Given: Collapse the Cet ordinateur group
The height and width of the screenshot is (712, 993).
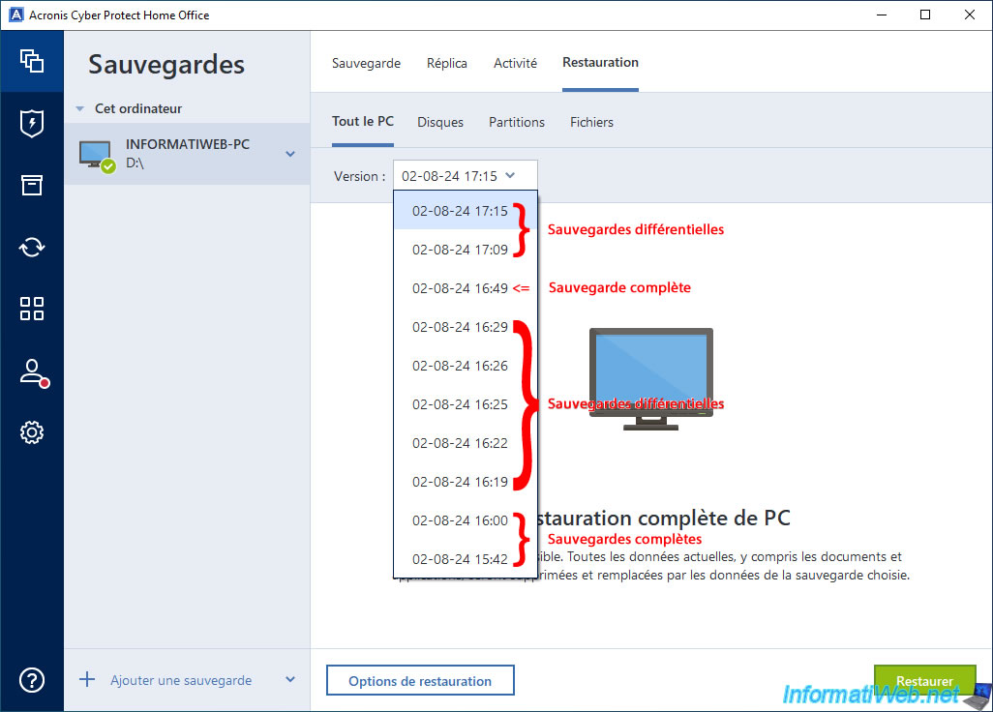Looking at the screenshot, I should coord(79,109).
